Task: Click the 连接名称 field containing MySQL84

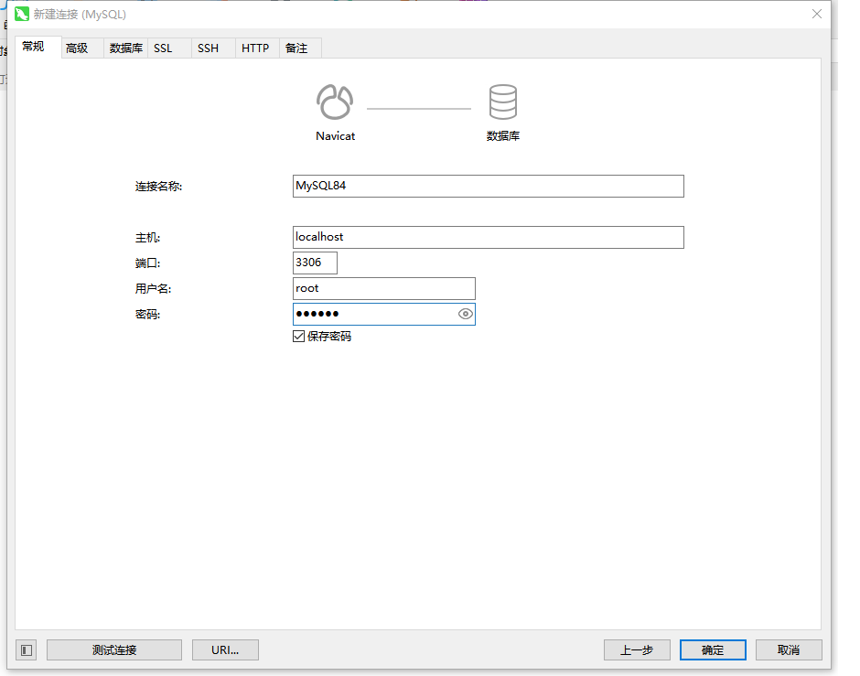Action: (488, 186)
